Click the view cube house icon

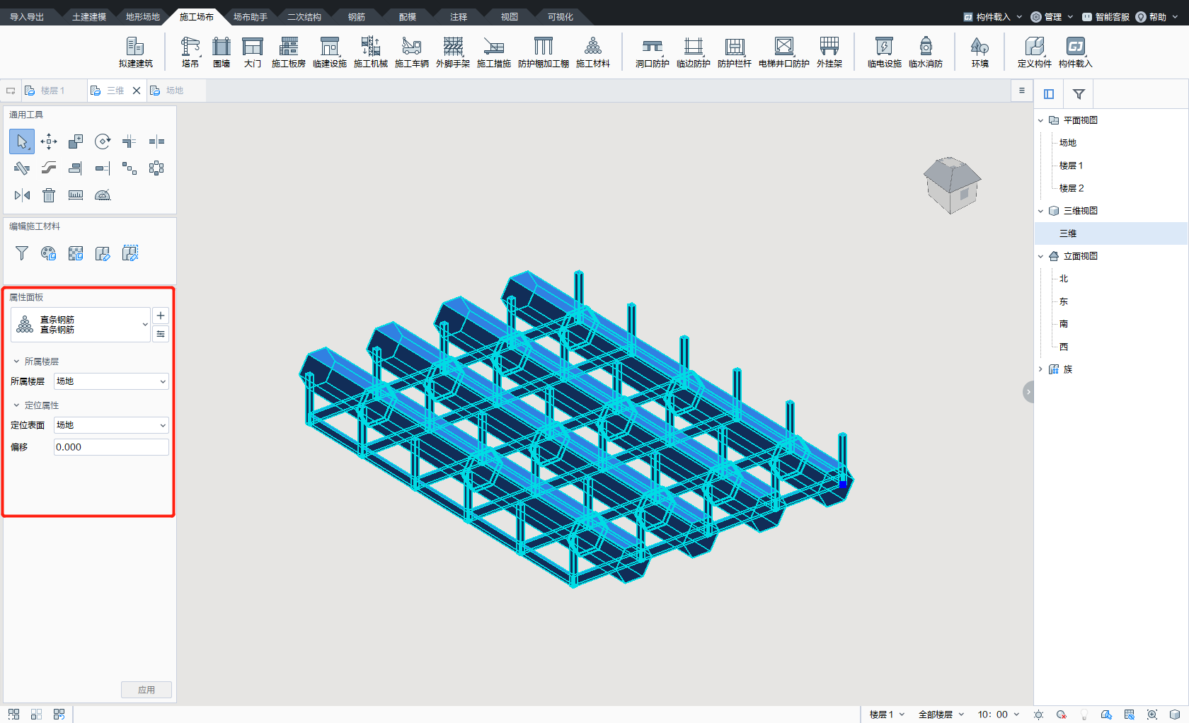[953, 185]
